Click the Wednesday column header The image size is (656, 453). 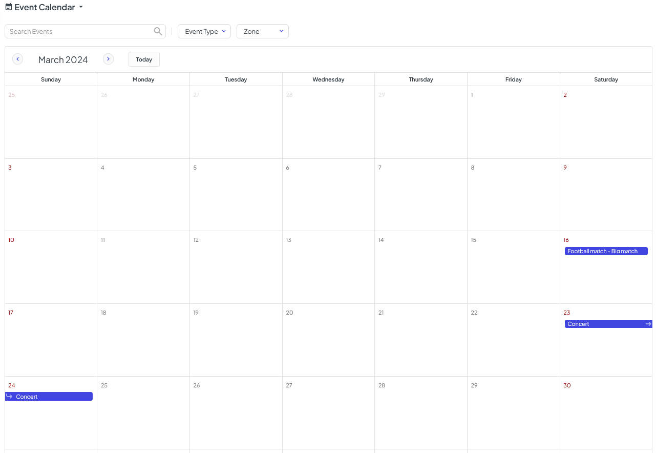328,79
